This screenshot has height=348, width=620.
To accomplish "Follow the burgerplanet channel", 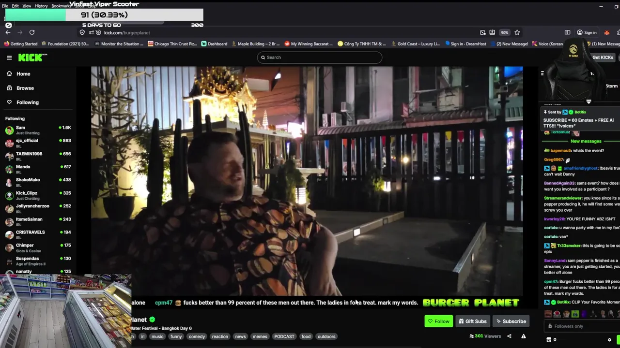I will [438, 321].
